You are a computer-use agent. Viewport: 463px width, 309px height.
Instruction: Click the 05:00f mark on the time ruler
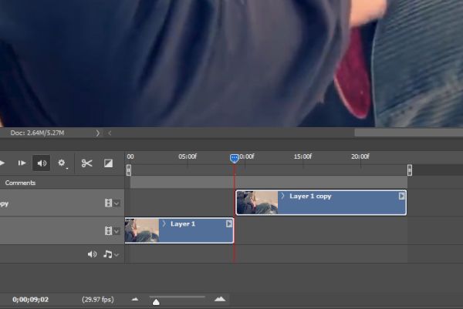(188, 156)
